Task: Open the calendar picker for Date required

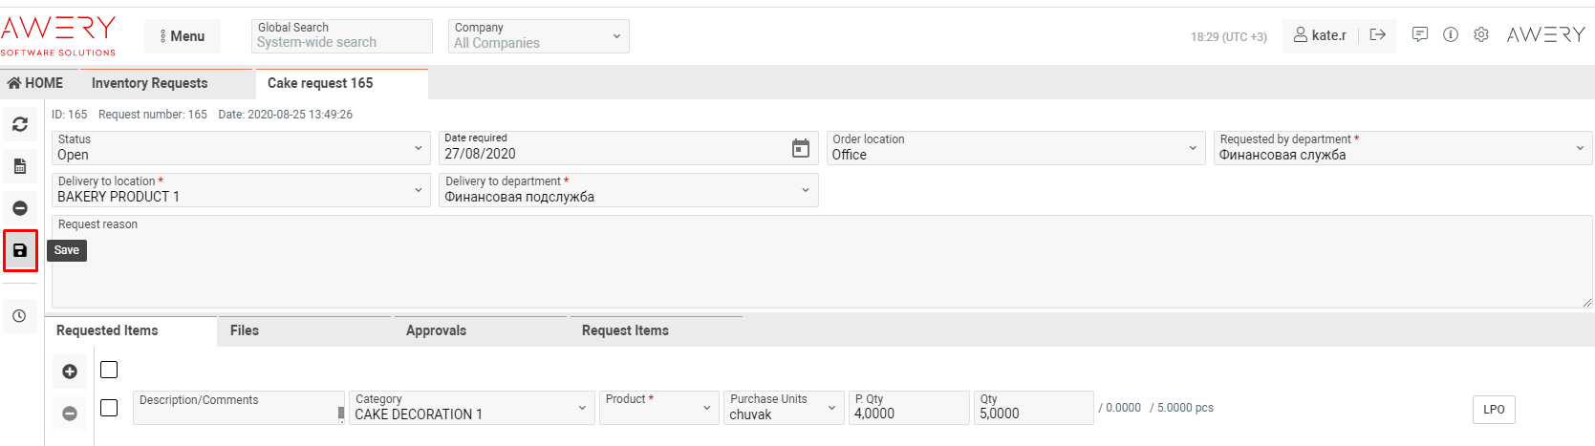Action: pyautogui.click(x=800, y=148)
